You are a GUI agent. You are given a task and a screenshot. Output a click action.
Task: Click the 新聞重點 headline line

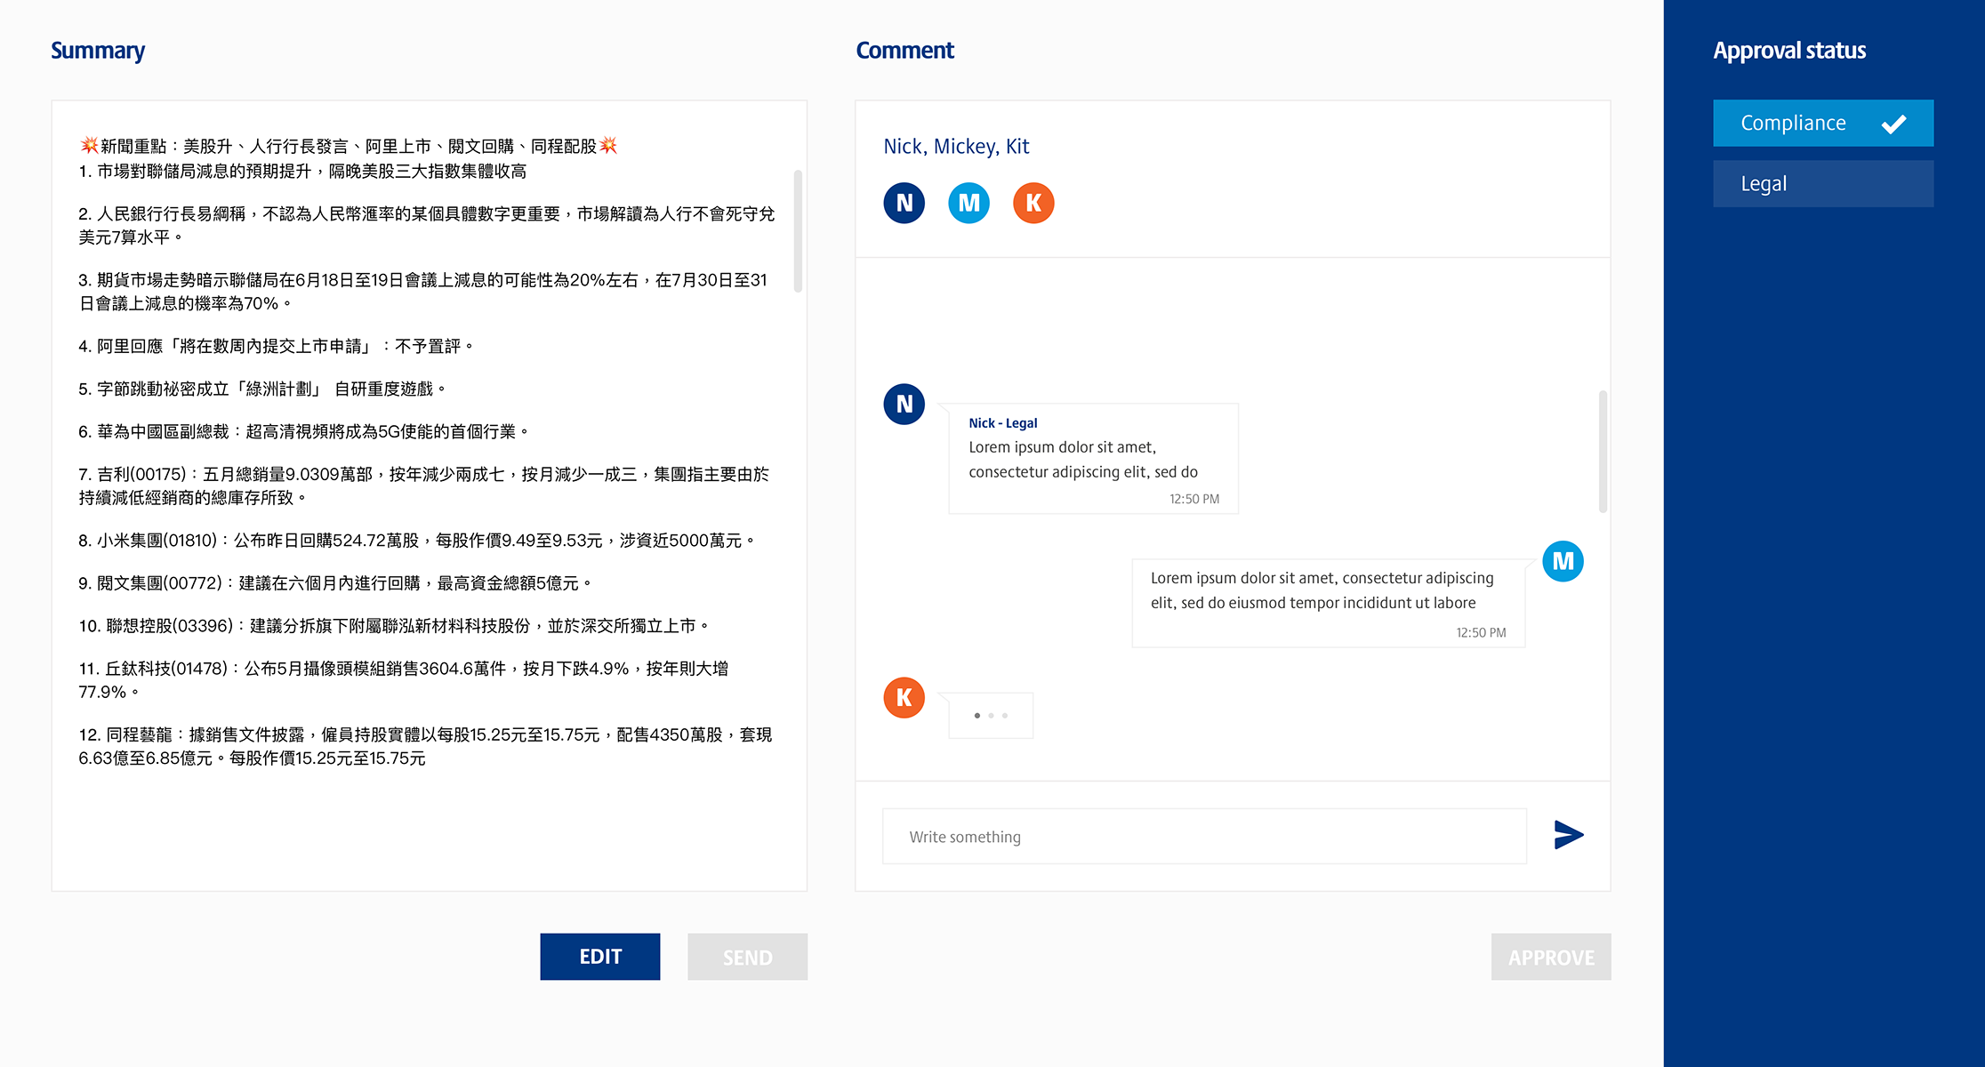[x=349, y=146]
